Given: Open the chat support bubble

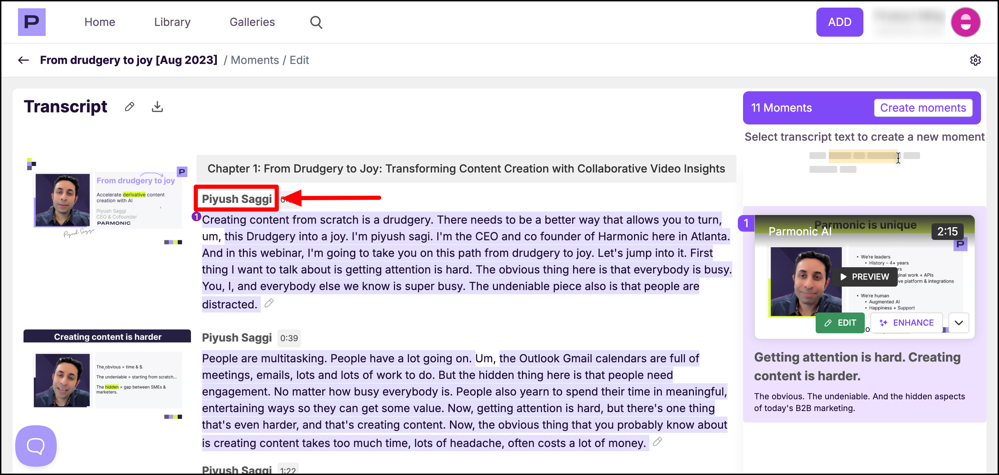Looking at the screenshot, I should [x=36, y=446].
